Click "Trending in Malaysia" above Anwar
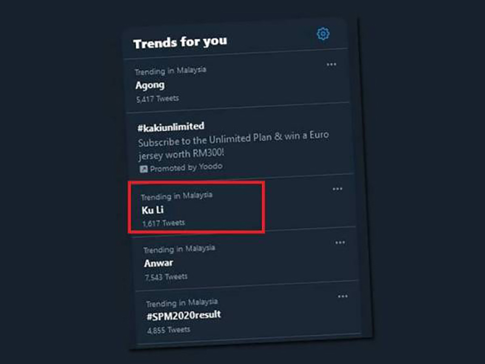Image resolution: width=485 pixels, height=364 pixels. (179, 249)
